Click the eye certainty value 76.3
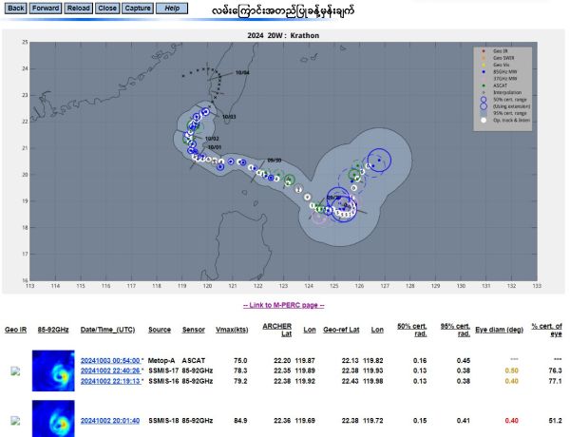The height and width of the screenshot is (437, 570). (x=555, y=370)
